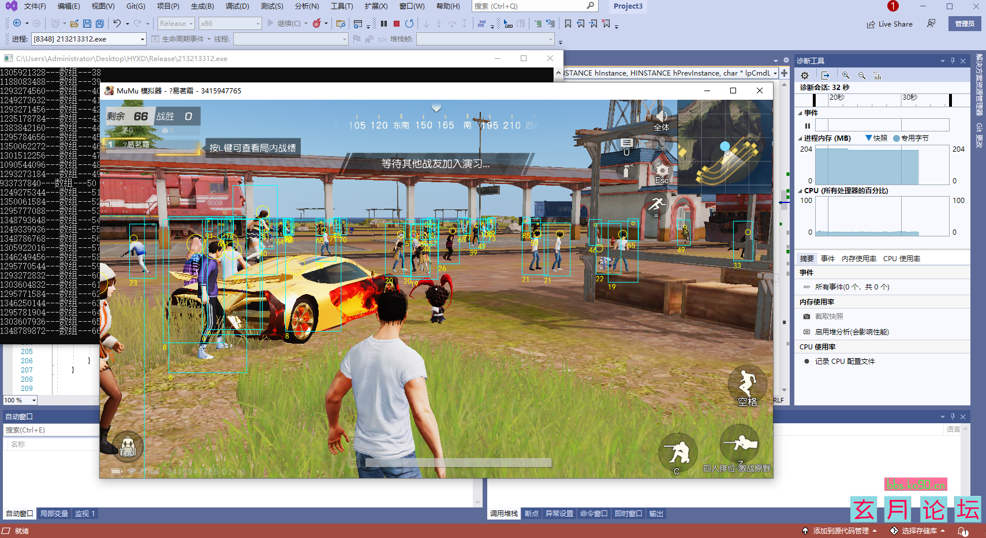The image size is (986, 538).
Task: Click the Clear Bookmarks icon
Action: 606,24
